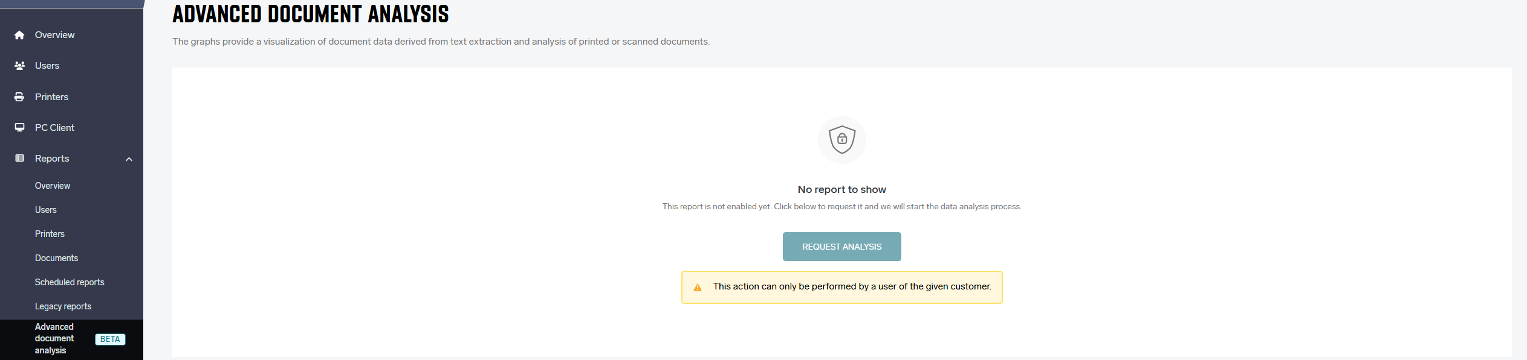This screenshot has height=360, width=1527.
Task: Collapse the Reports section chevron
Action: 129,159
